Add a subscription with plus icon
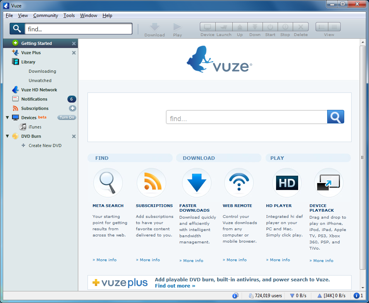This screenshot has height=303, width=369. (x=72, y=108)
